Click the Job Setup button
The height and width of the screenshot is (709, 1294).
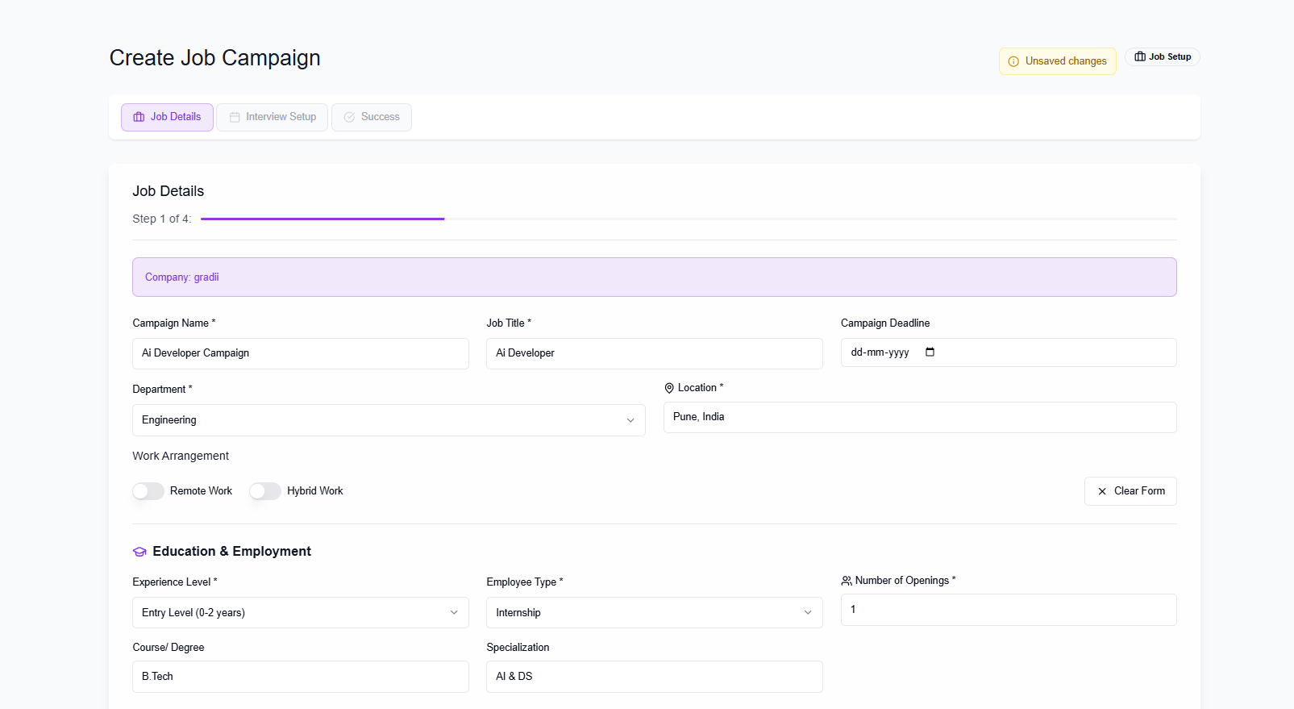[x=1162, y=56]
